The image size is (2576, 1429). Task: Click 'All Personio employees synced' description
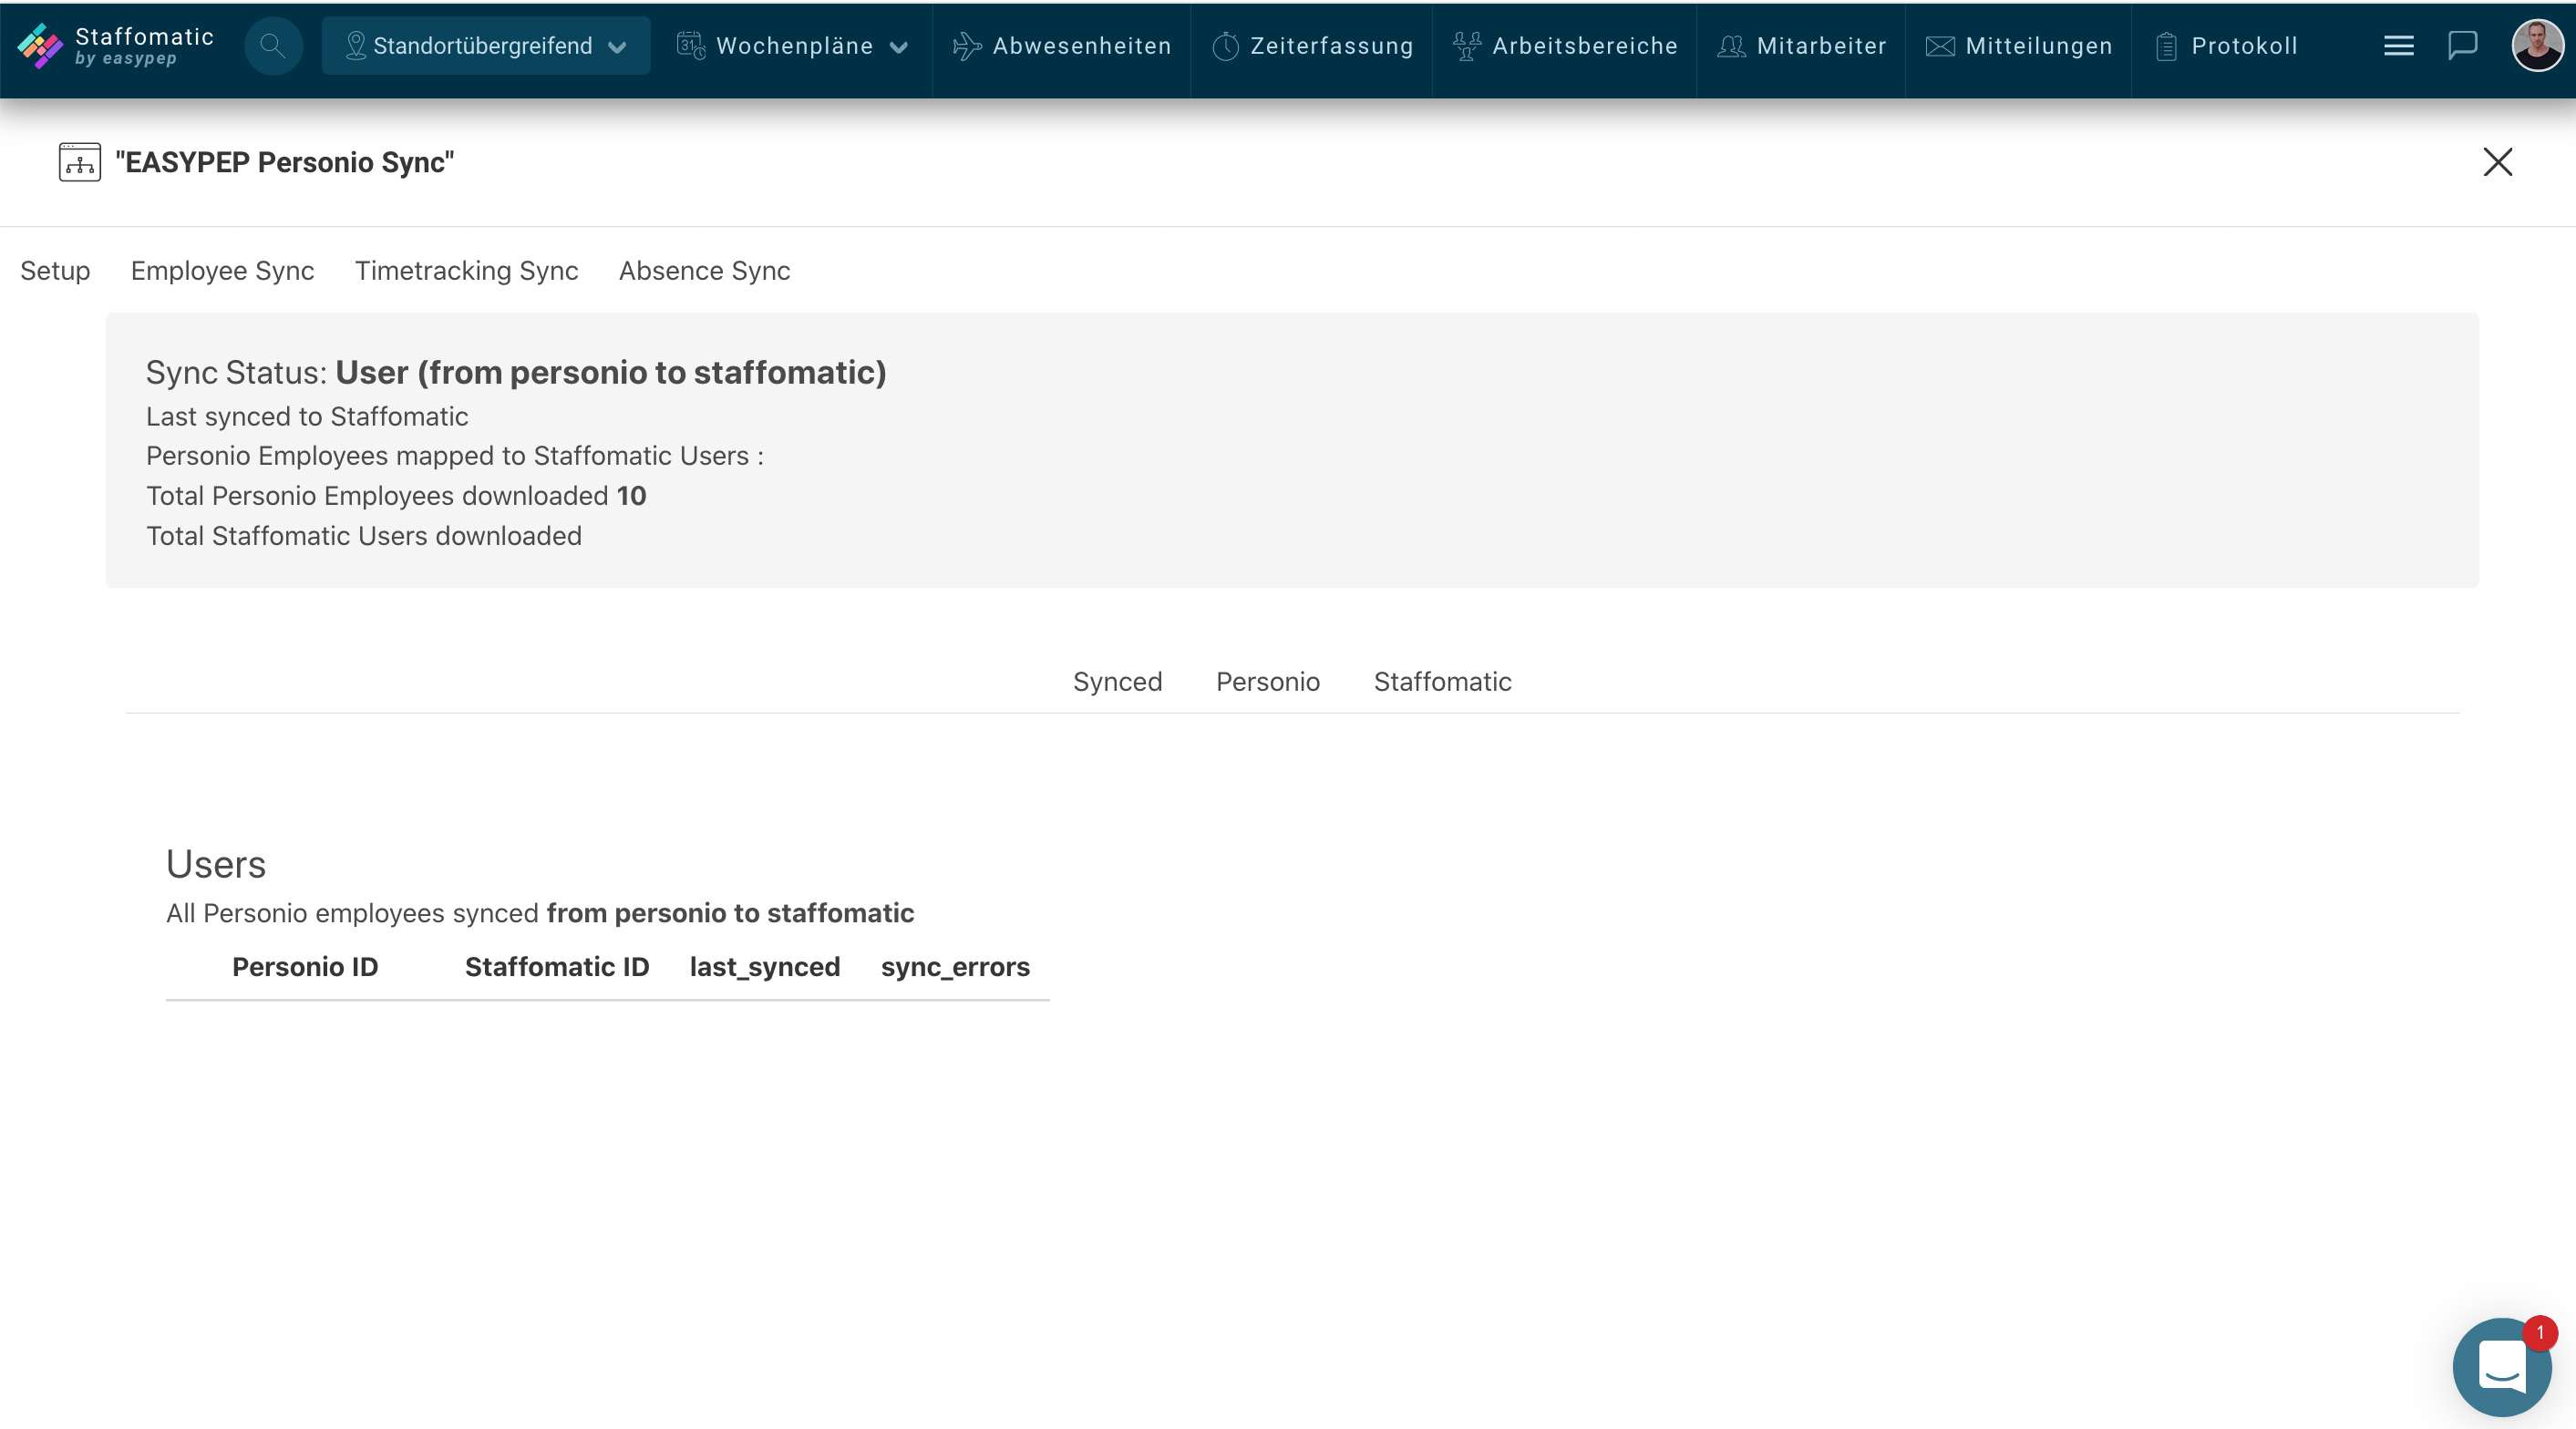[x=540, y=913]
